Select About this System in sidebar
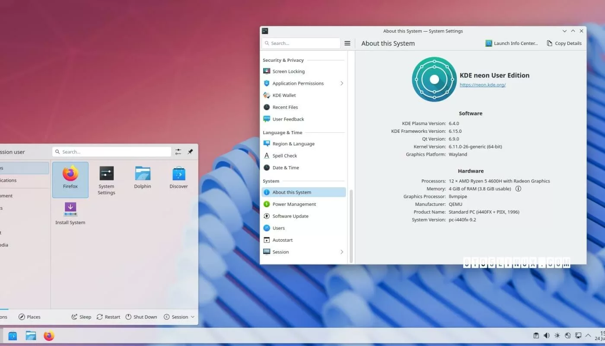Viewport: 605px width, 346px height. tap(304, 192)
